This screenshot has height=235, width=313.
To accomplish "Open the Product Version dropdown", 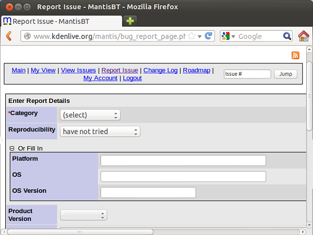I will [x=83, y=215].
